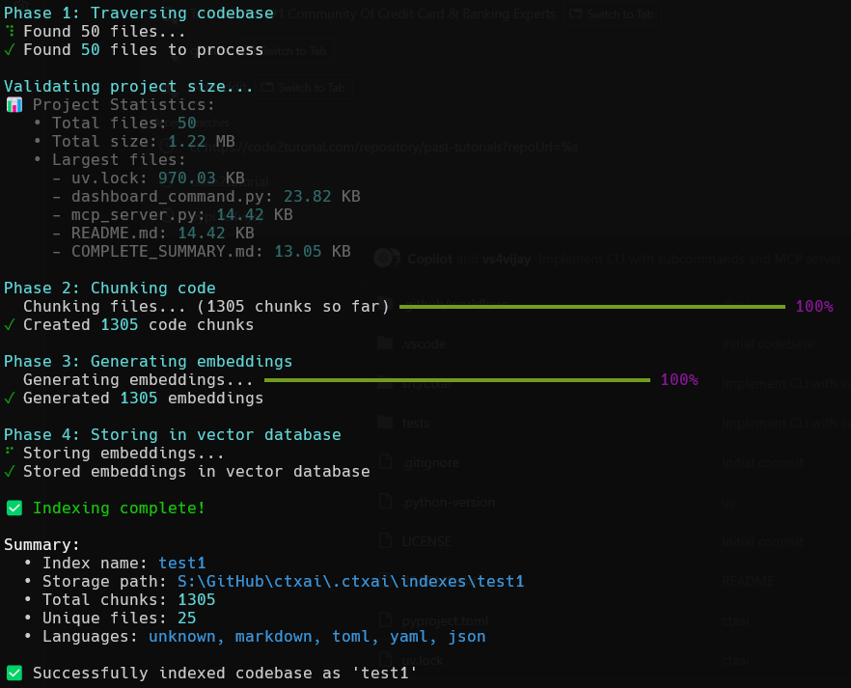
Task: Click the index name test1 in Summary
Action: pos(181,564)
